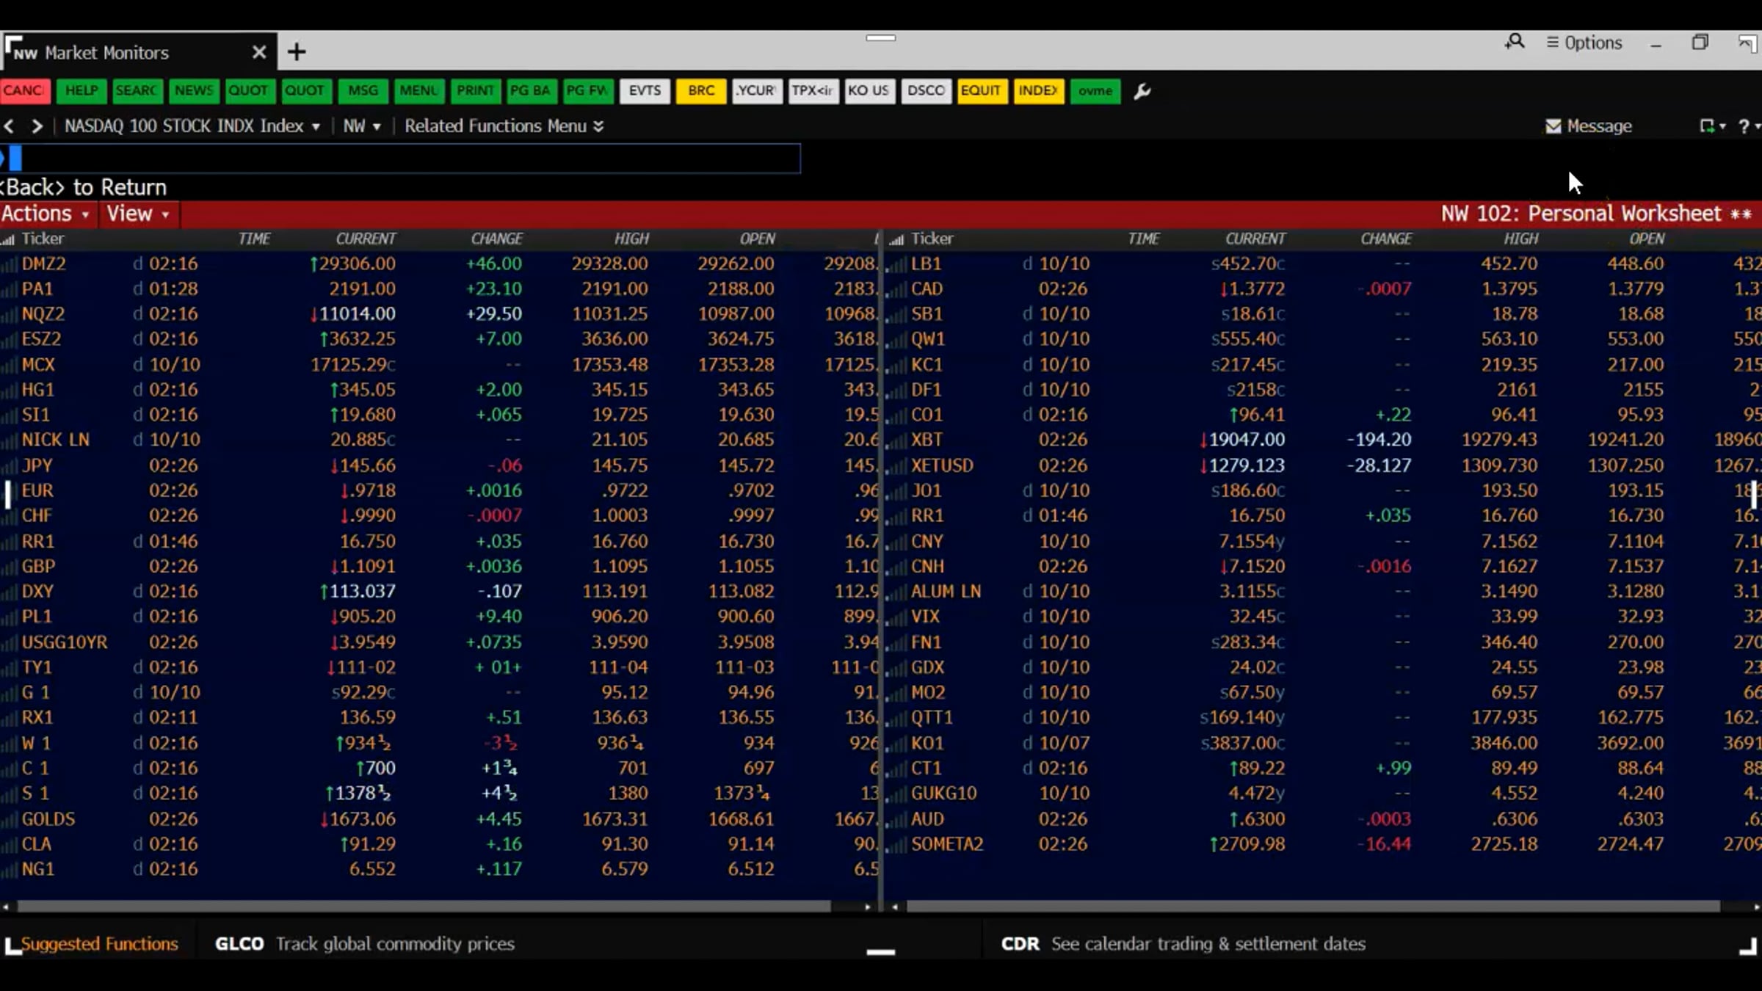Click right panel CHANGE column header
The height and width of the screenshot is (991, 1762).
pyautogui.click(x=1386, y=239)
